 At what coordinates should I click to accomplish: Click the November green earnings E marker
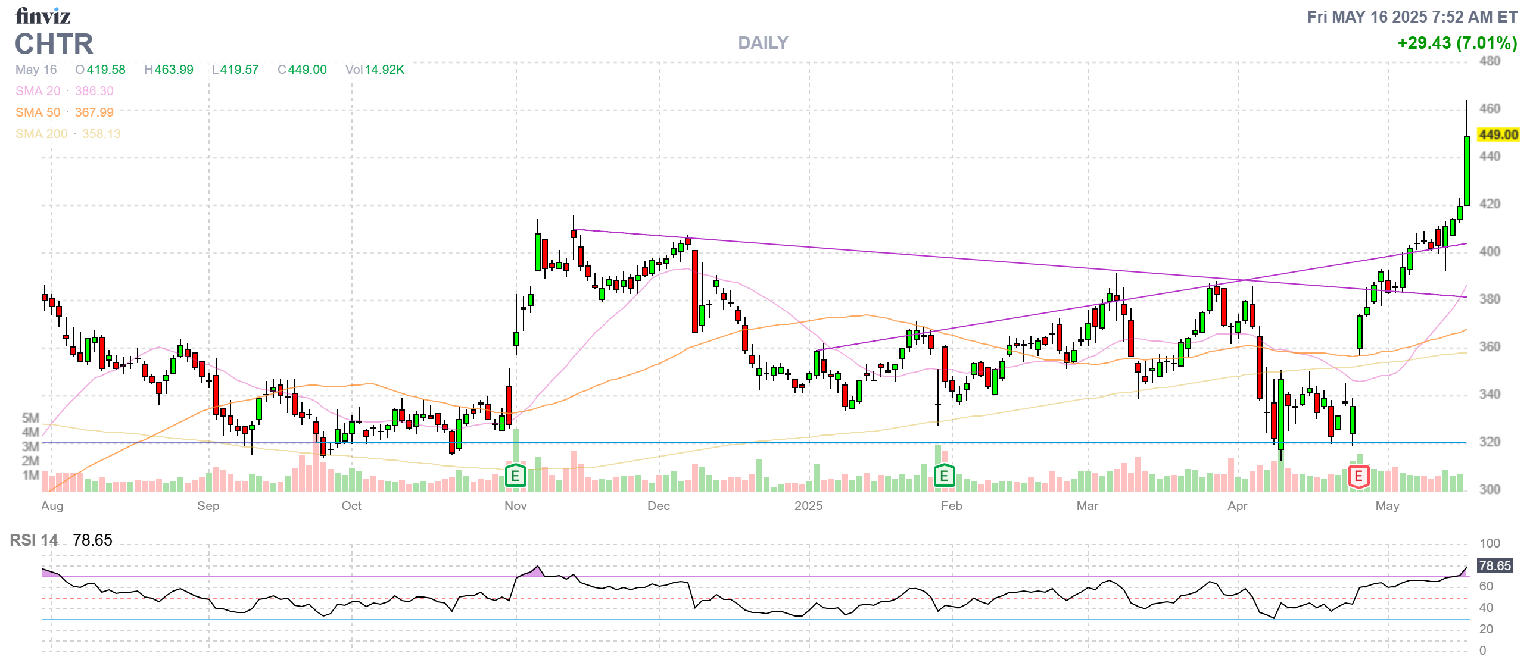pyautogui.click(x=515, y=476)
